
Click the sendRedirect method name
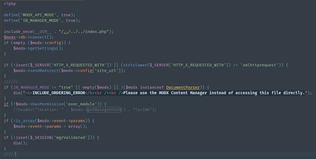(44, 71)
